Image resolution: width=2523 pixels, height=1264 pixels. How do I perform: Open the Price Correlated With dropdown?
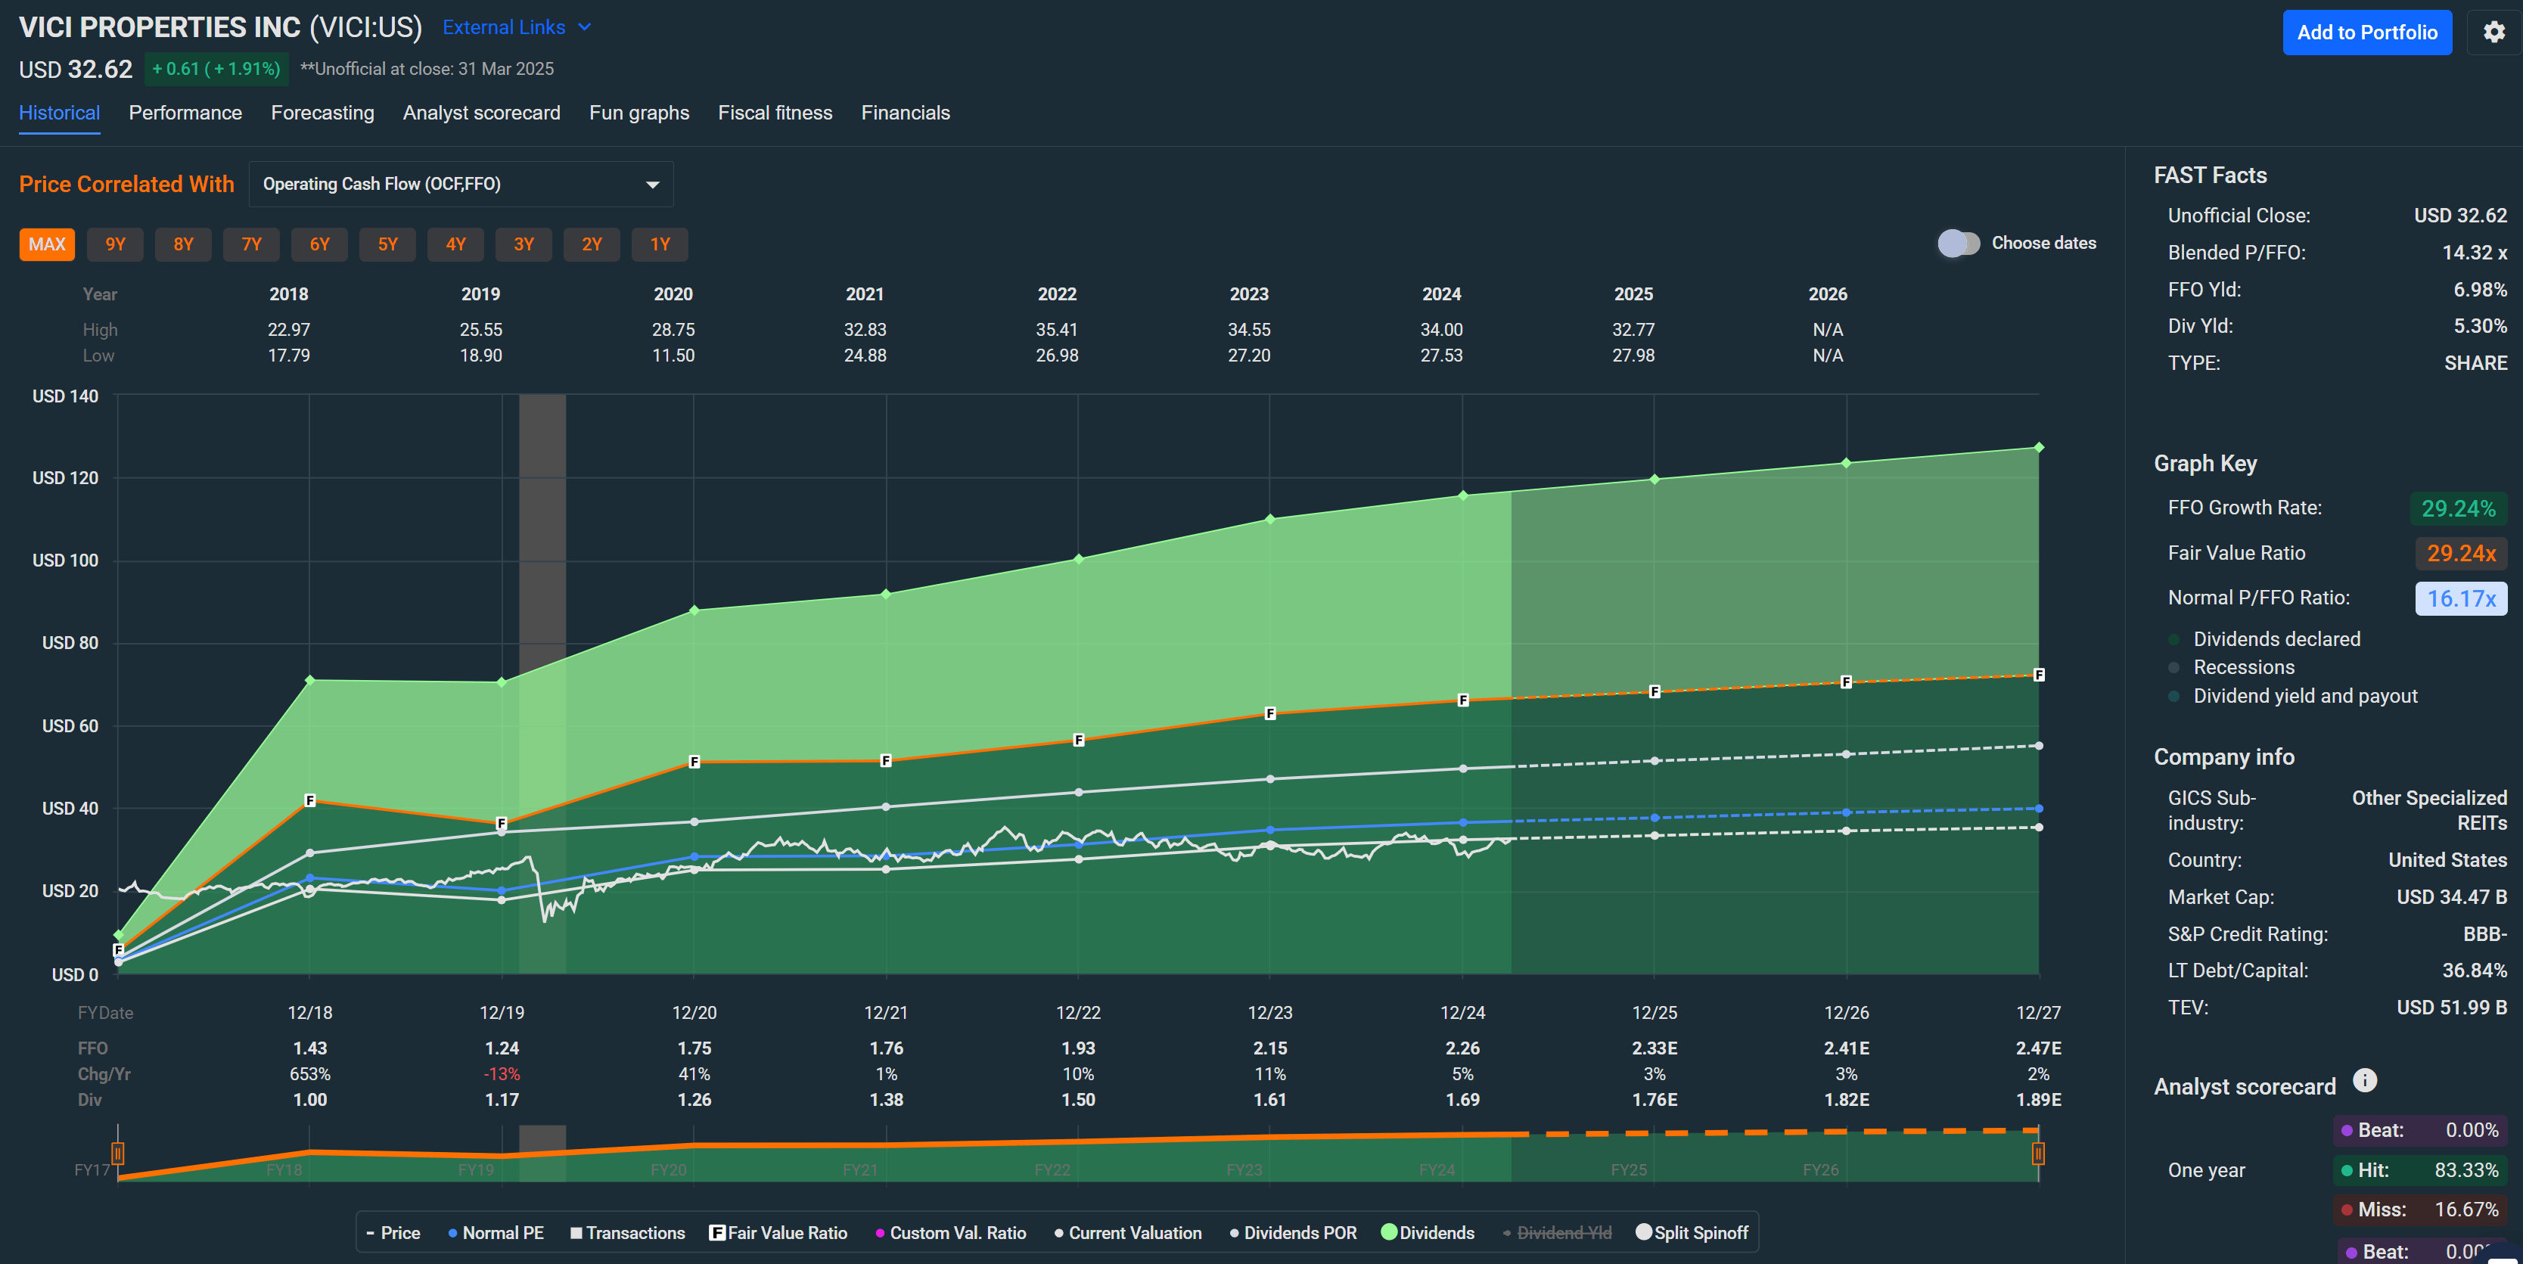coord(460,184)
